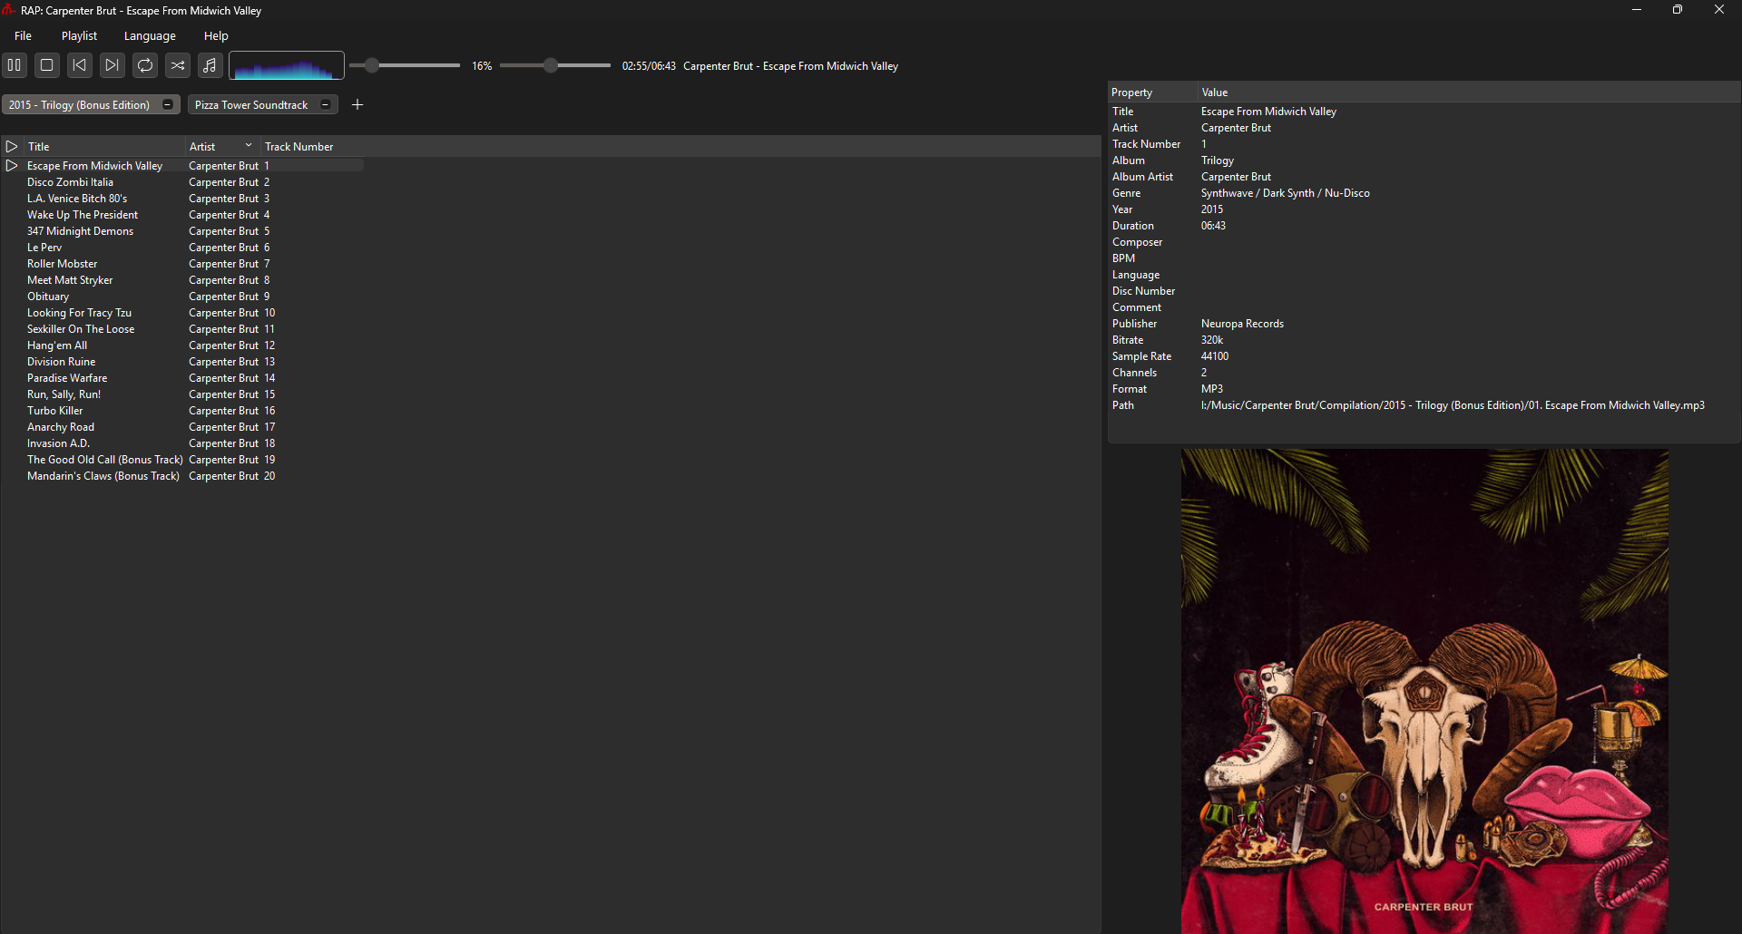Open the Language menu
Image resolution: width=1742 pixels, height=934 pixels.
150,36
